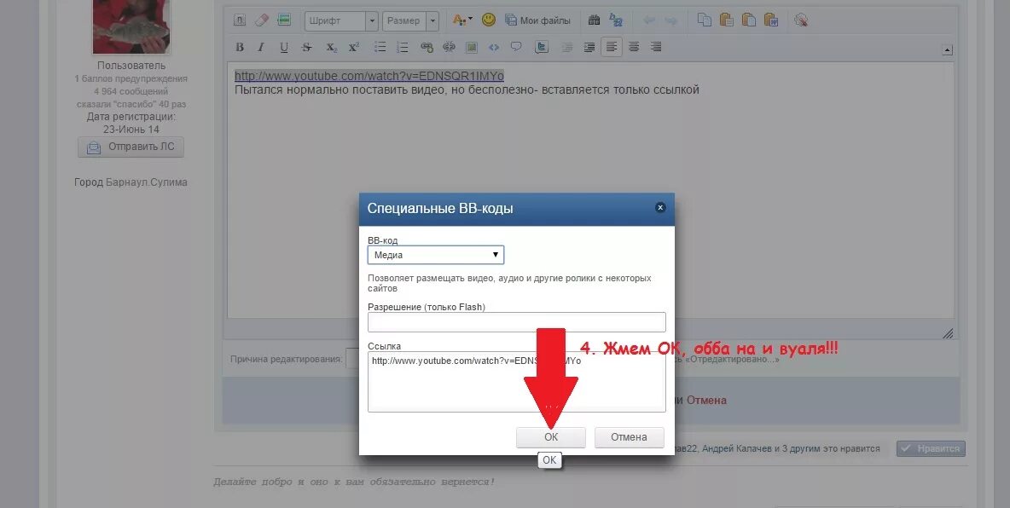Click the user avatar thumbnail

131,26
